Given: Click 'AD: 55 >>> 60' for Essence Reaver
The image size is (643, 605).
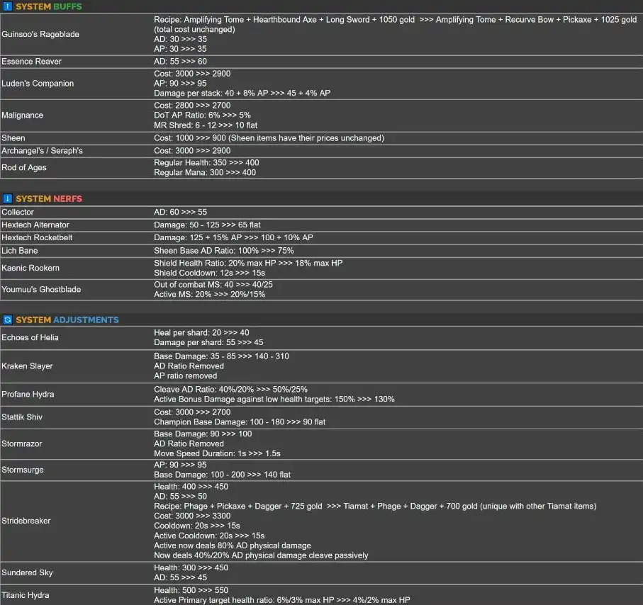Looking at the screenshot, I should [x=181, y=62].
